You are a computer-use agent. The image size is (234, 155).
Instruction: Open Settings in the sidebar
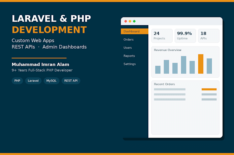(x=129, y=64)
